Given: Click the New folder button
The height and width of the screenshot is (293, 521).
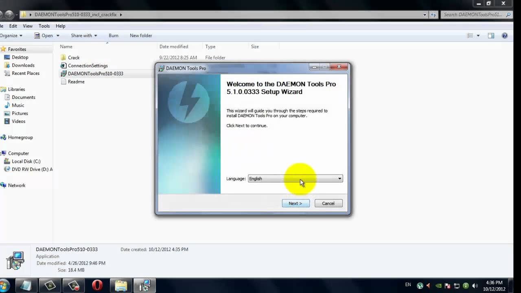Looking at the screenshot, I should (141, 35).
